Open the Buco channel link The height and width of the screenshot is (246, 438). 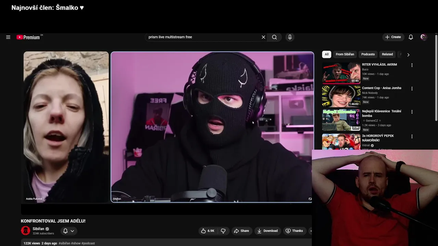[x=365, y=69]
